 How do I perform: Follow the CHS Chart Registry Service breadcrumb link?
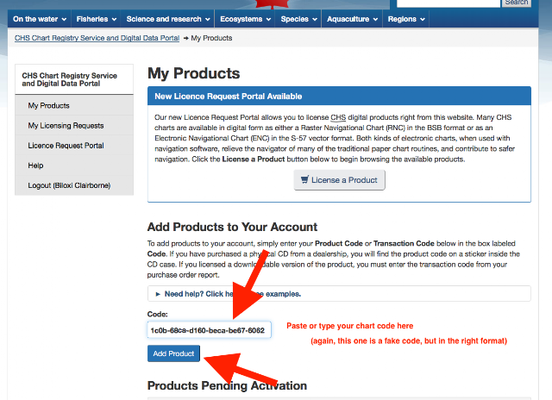97,38
